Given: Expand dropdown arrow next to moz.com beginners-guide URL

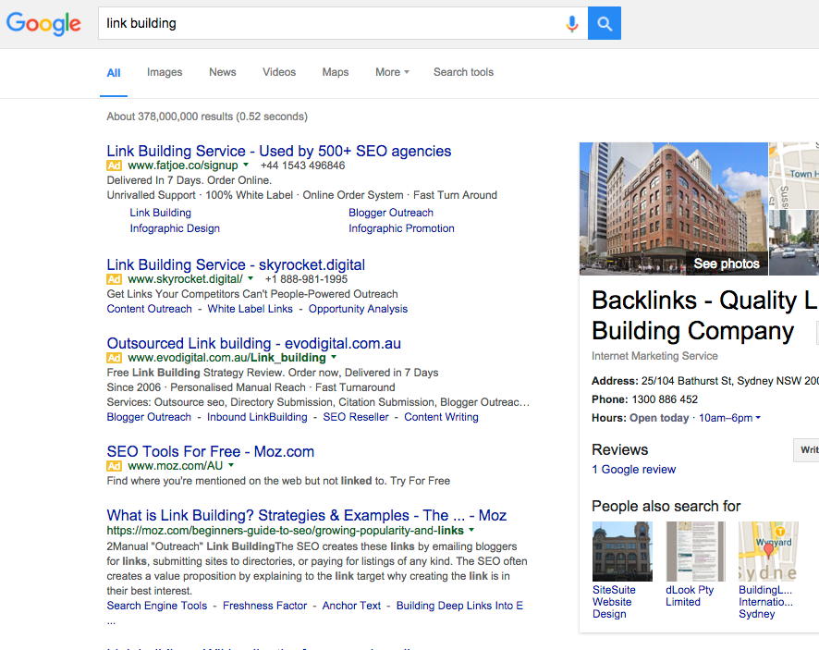Looking at the screenshot, I should tap(471, 530).
